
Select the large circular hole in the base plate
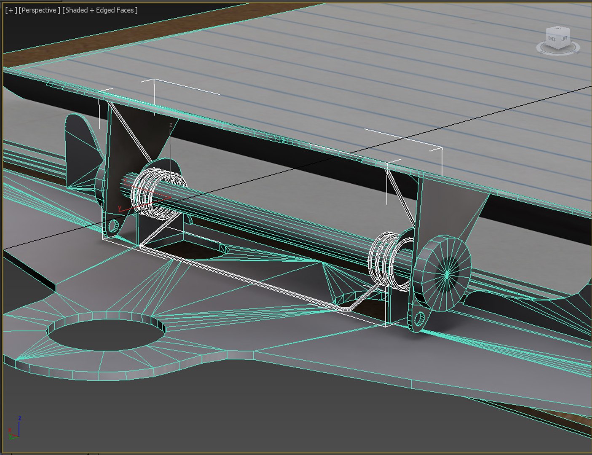[106, 335]
